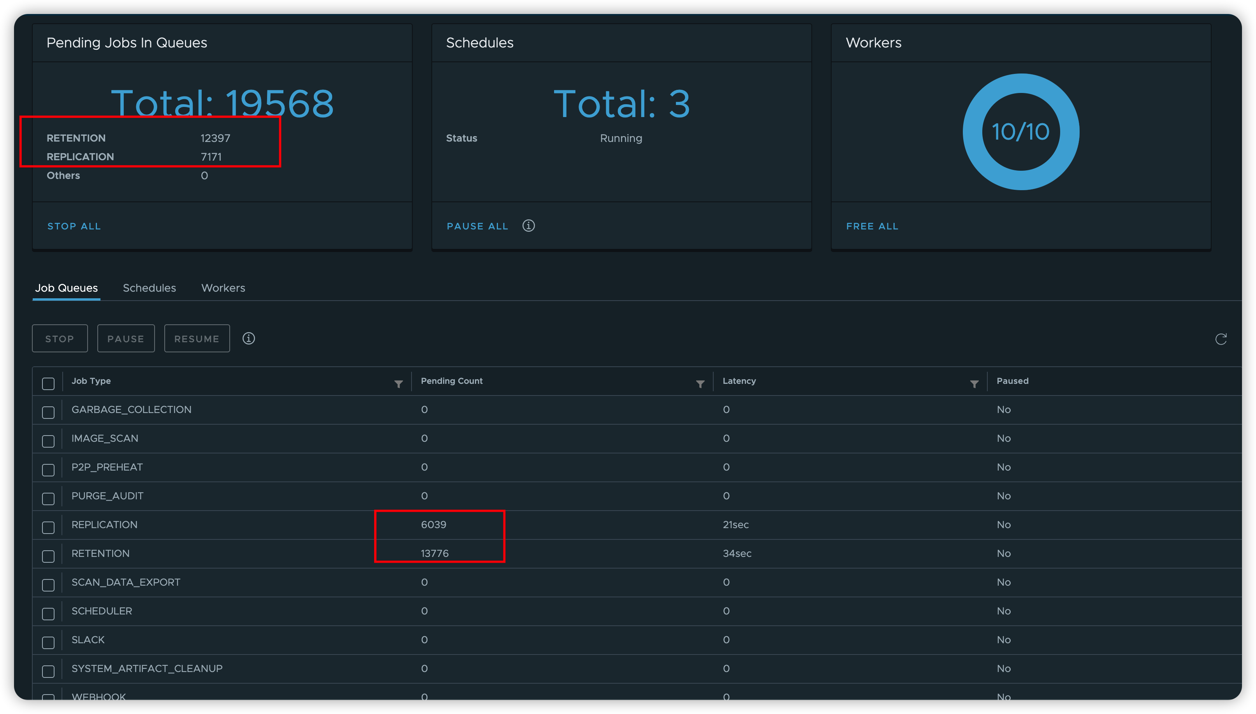
Task: Check the select-all checkbox in table header
Action: 48,383
